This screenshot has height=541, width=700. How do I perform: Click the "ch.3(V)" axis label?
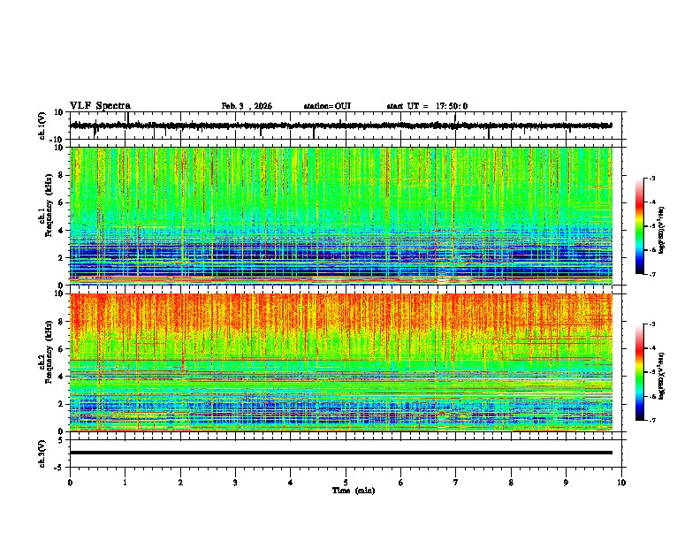coord(42,453)
